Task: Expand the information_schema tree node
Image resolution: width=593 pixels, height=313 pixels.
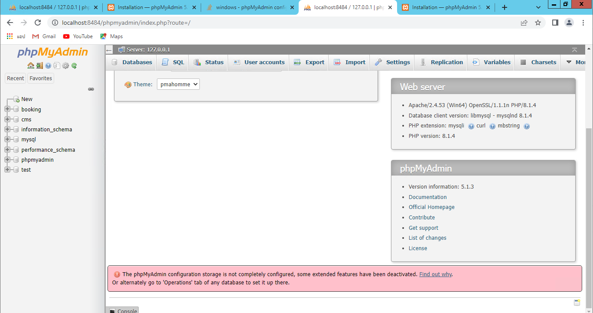Action: (x=7, y=129)
